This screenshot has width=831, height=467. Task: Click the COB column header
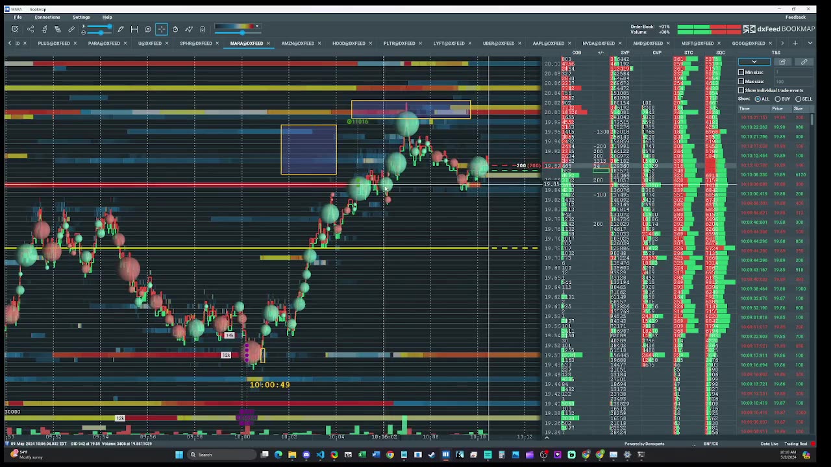(x=577, y=53)
